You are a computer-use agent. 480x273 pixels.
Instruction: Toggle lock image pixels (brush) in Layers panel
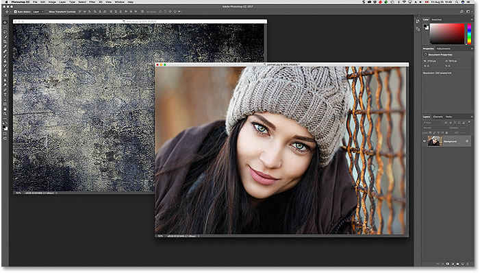click(x=434, y=132)
